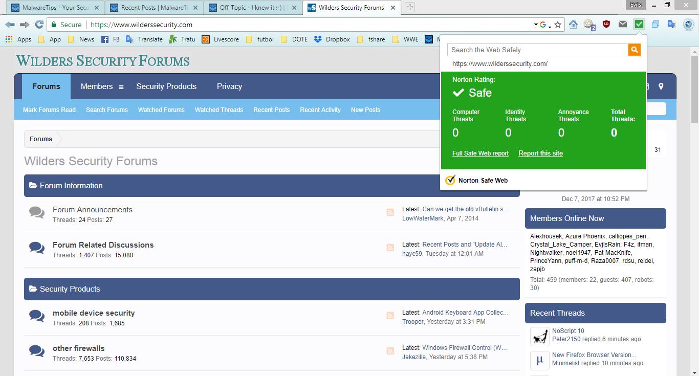
Task: Bookmark this page with the star icon
Action: pos(558,25)
